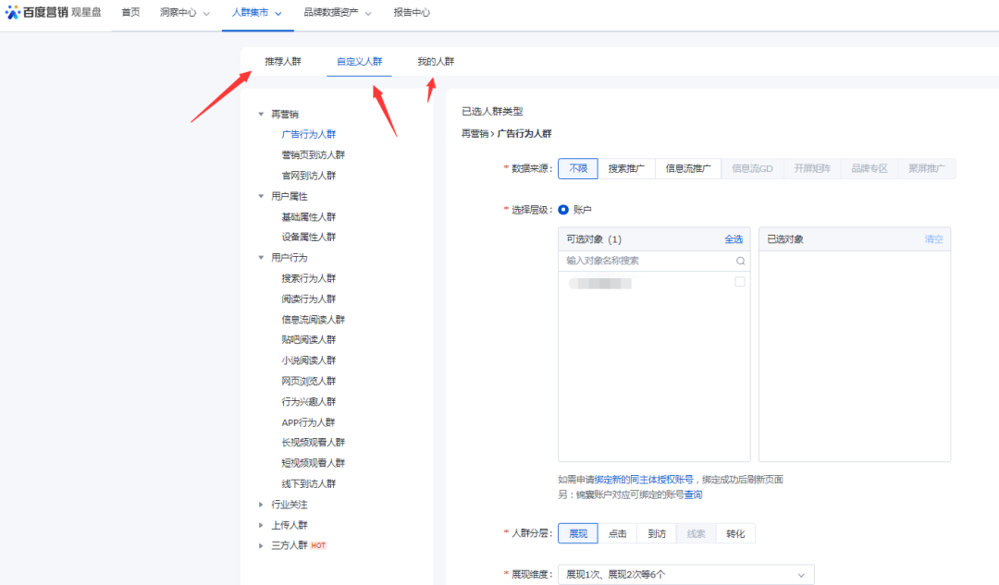Image resolution: width=999 pixels, height=585 pixels.
Task: Expand the 上传人群 tree group
Action: click(x=261, y=525)
